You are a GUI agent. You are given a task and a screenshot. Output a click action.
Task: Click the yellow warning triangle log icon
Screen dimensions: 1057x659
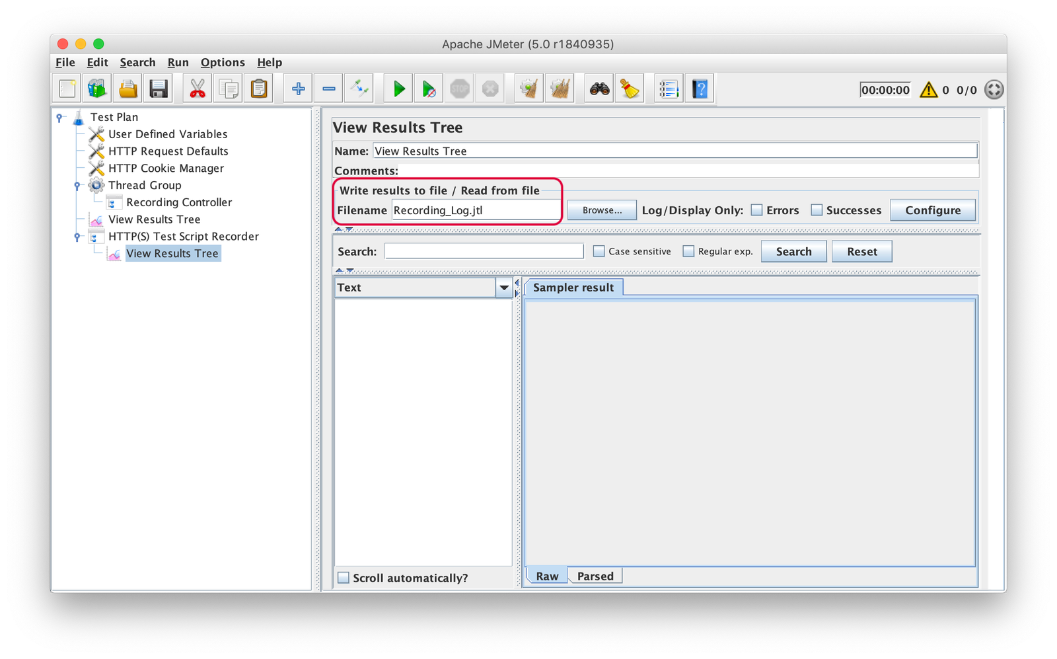tap(928, 90)
